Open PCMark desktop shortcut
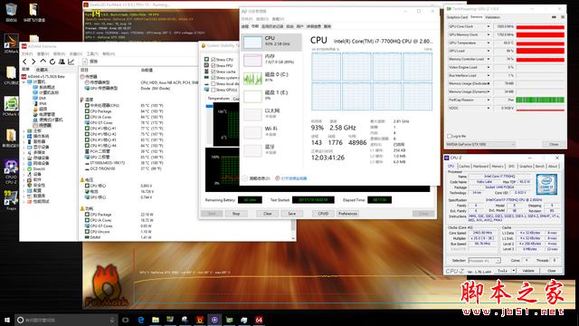579x326 pixels. point(11,107)
